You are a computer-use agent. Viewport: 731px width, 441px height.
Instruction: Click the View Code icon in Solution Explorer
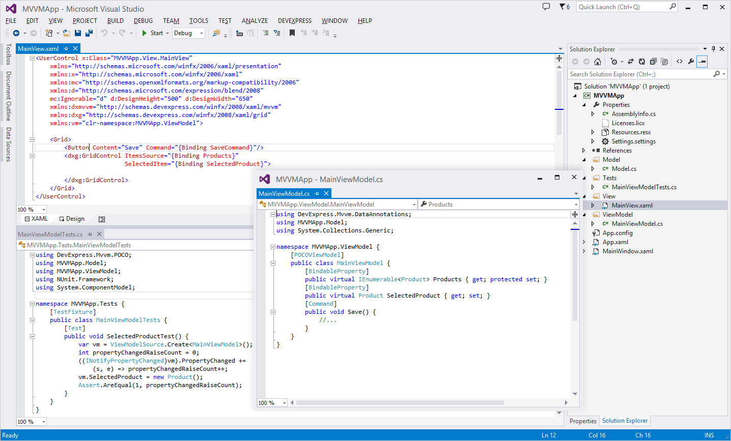[680, 62]
